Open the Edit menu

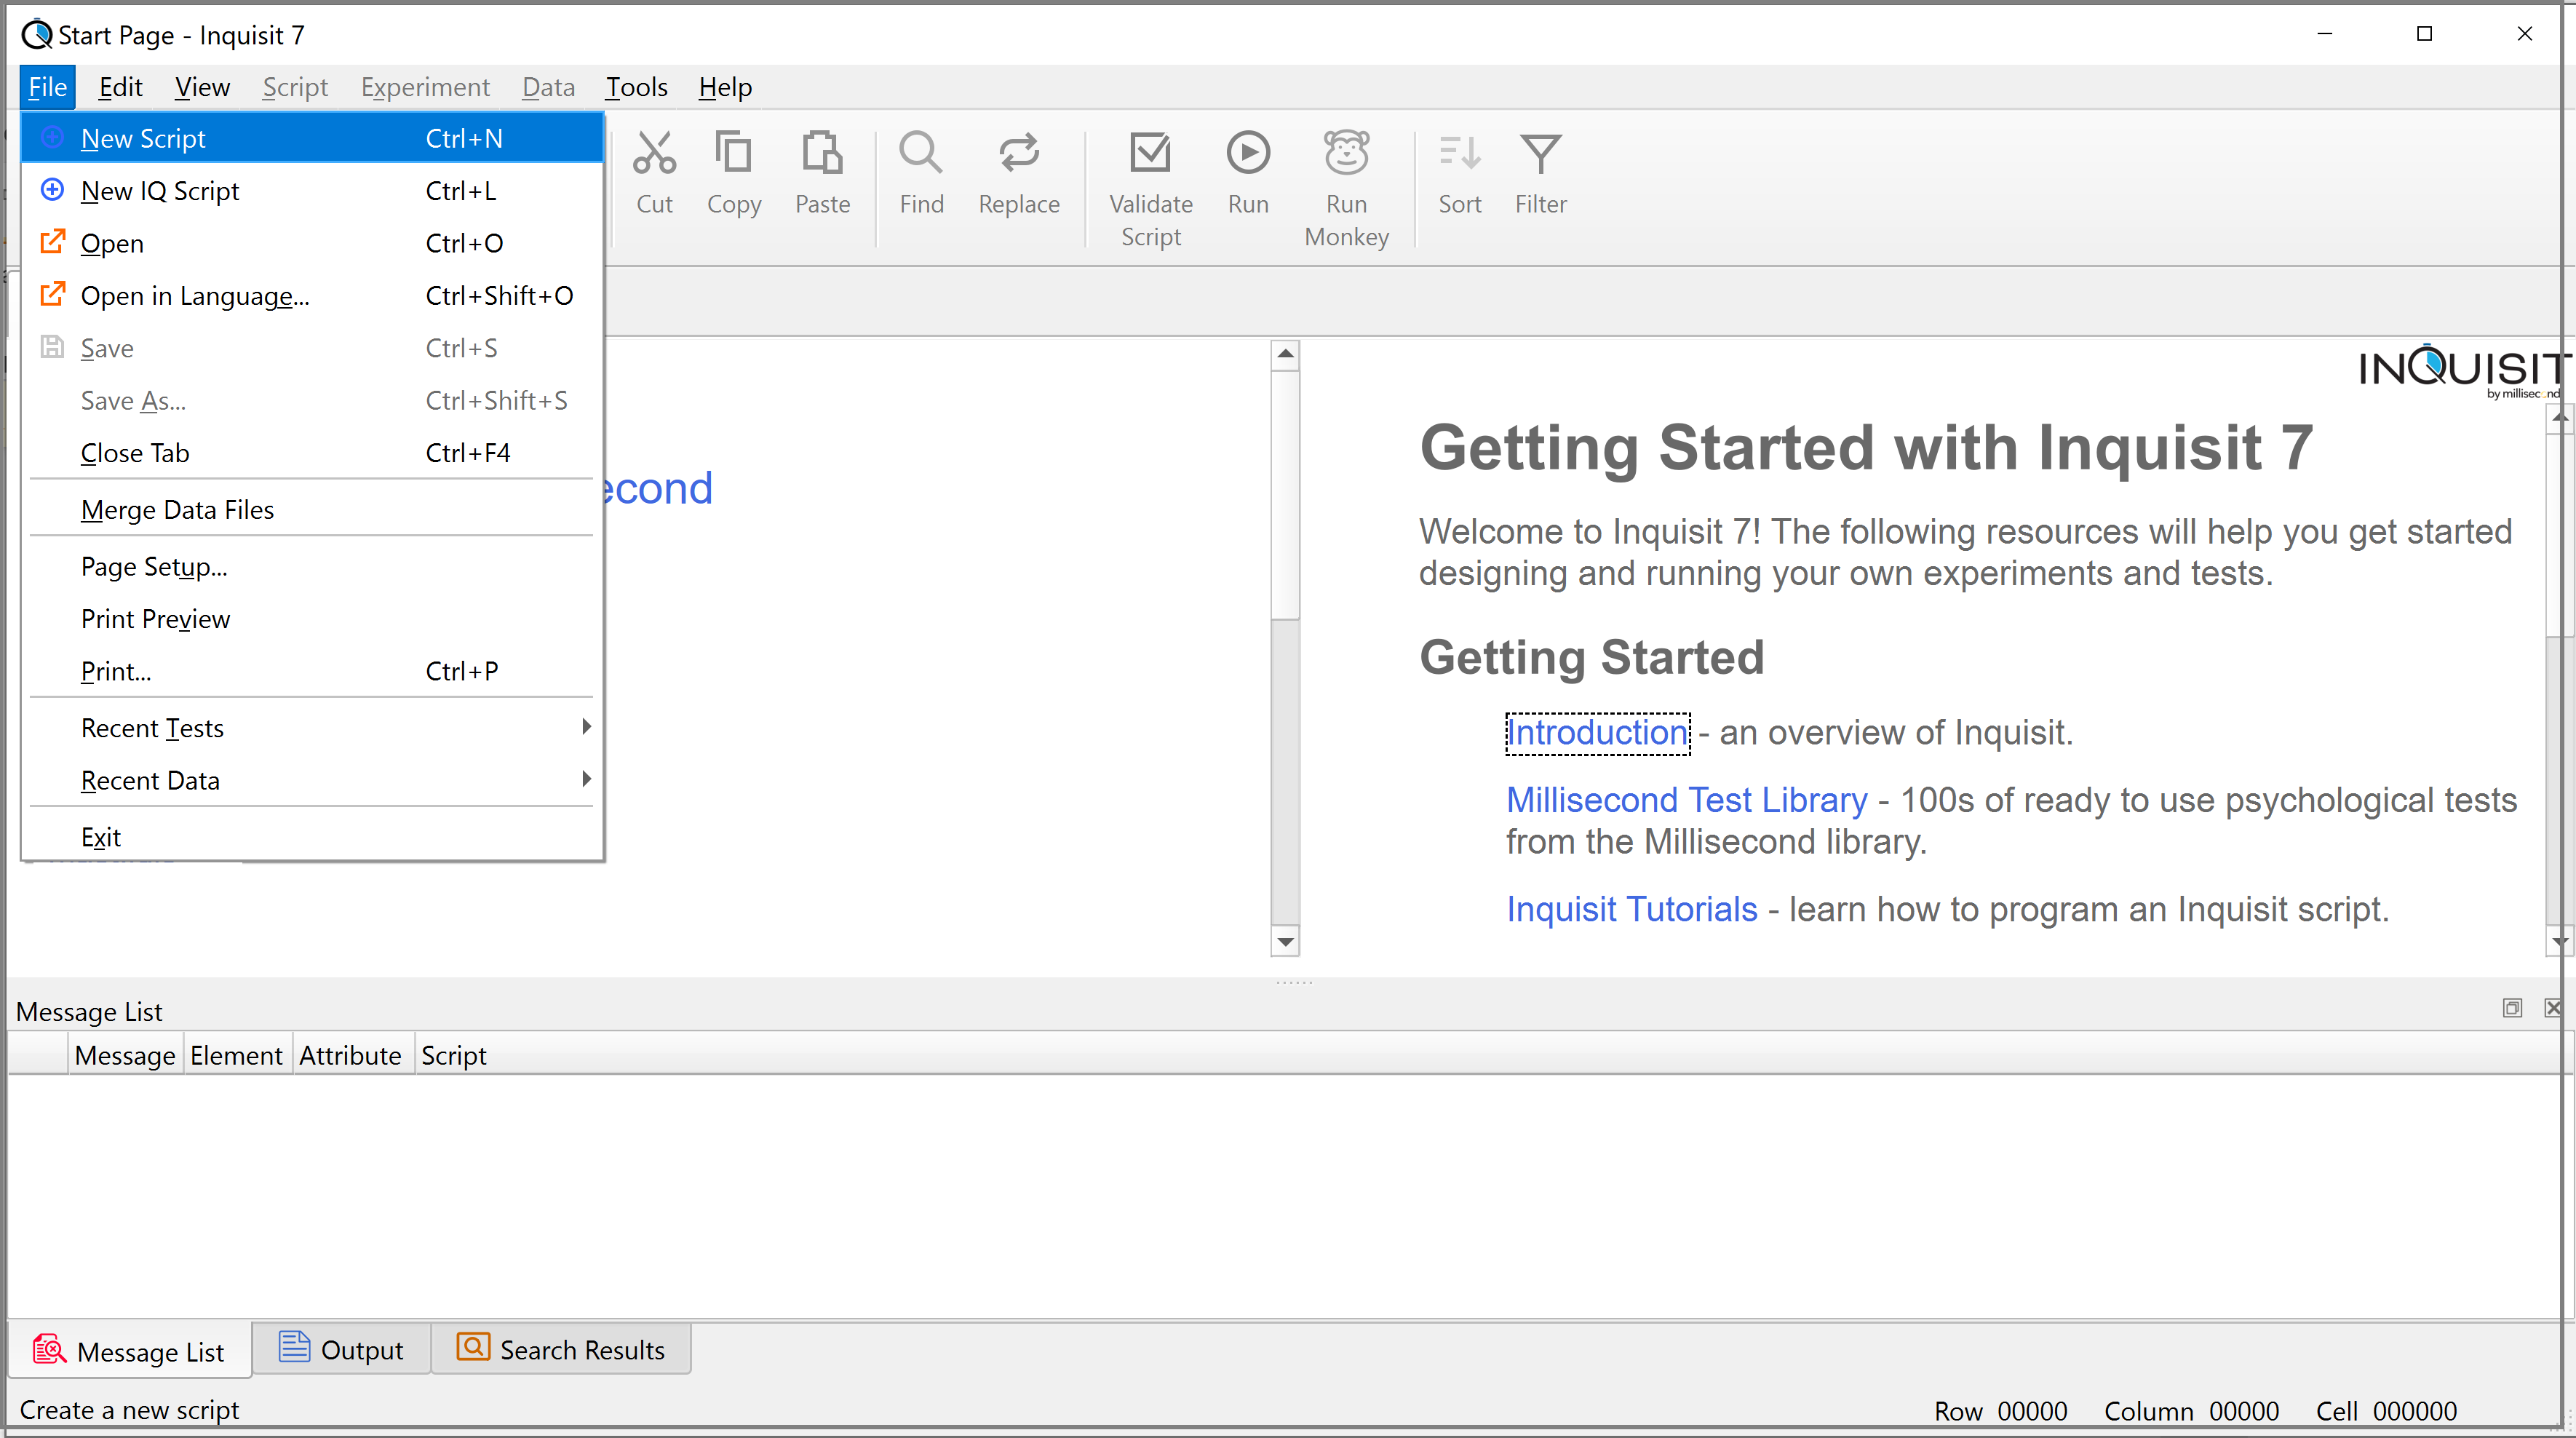coord(120,87)
